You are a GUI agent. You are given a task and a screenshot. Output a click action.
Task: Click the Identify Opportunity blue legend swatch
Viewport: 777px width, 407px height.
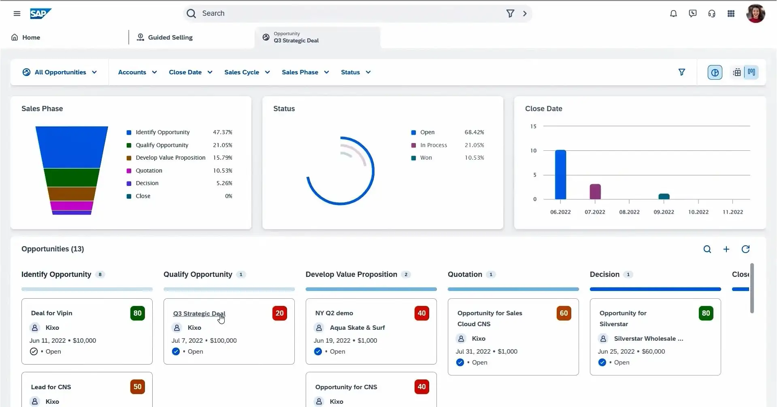[129, 132]
